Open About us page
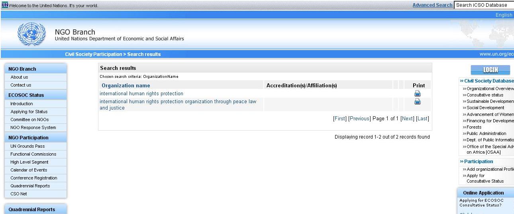The image size is (514, 214). pyautogui.click(x=19, y=77)
